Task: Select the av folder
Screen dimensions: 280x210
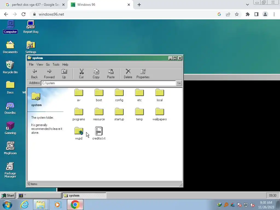Action: pyautogui.click(x=79, y=95)
